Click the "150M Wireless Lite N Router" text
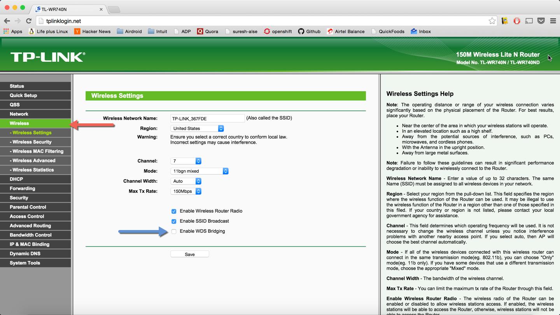 [x=498, y=55]
